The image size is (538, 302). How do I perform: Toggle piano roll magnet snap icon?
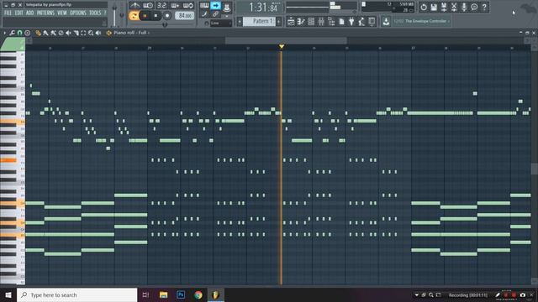pyautogui.click(x=19, y=33)
